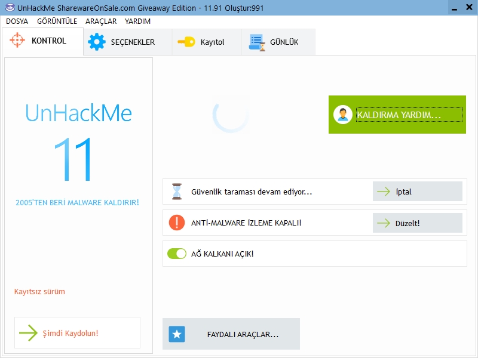Click the hourglass scan status icon
The image size is (478, 358).
[177, 192]
